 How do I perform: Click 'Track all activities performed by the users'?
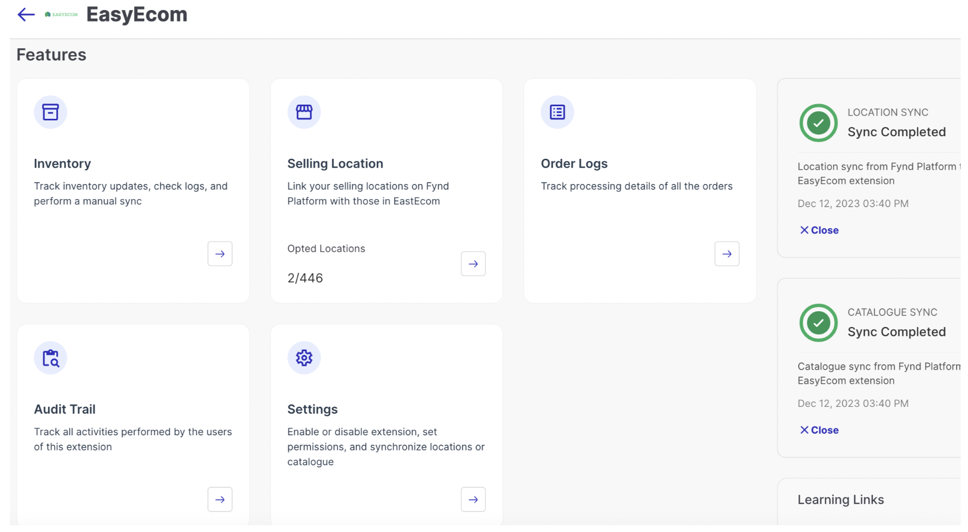click(133, 439)
